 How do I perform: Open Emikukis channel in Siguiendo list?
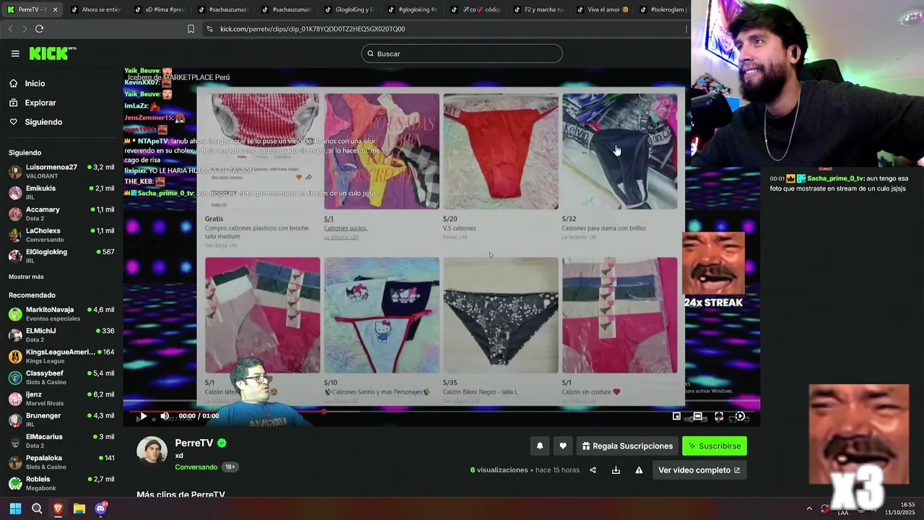[x=61, y=192]
